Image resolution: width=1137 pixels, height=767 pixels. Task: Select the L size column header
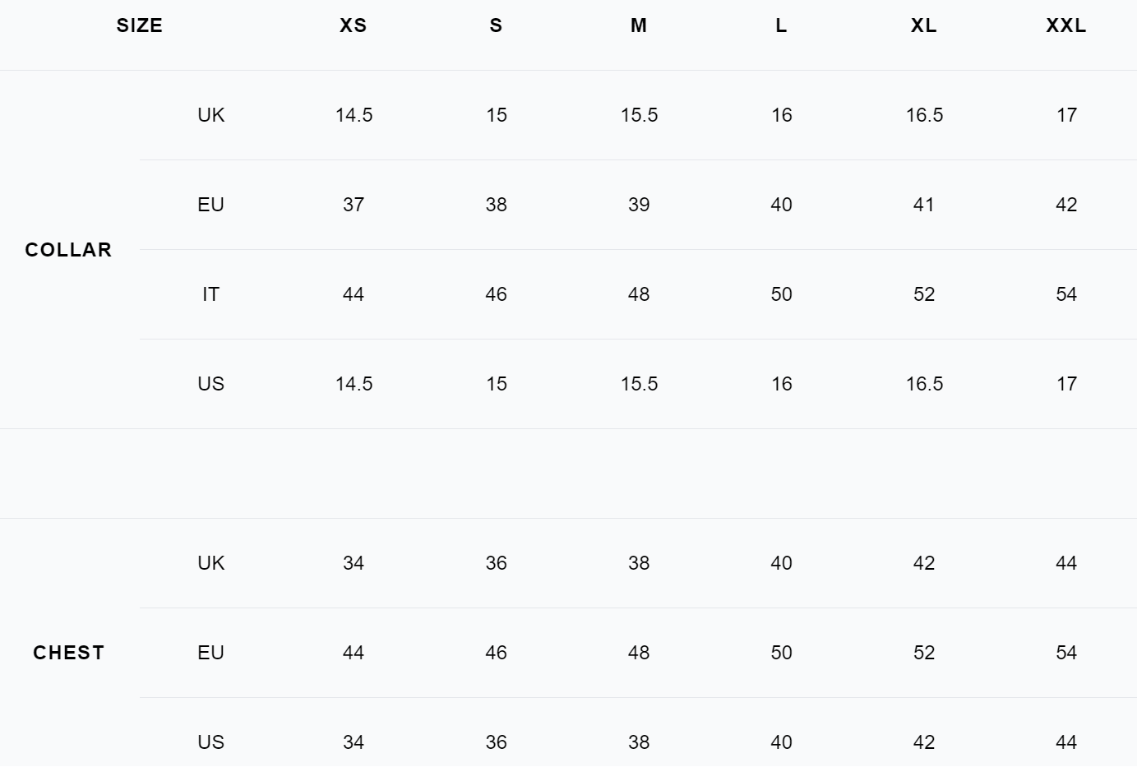(781, 25)
